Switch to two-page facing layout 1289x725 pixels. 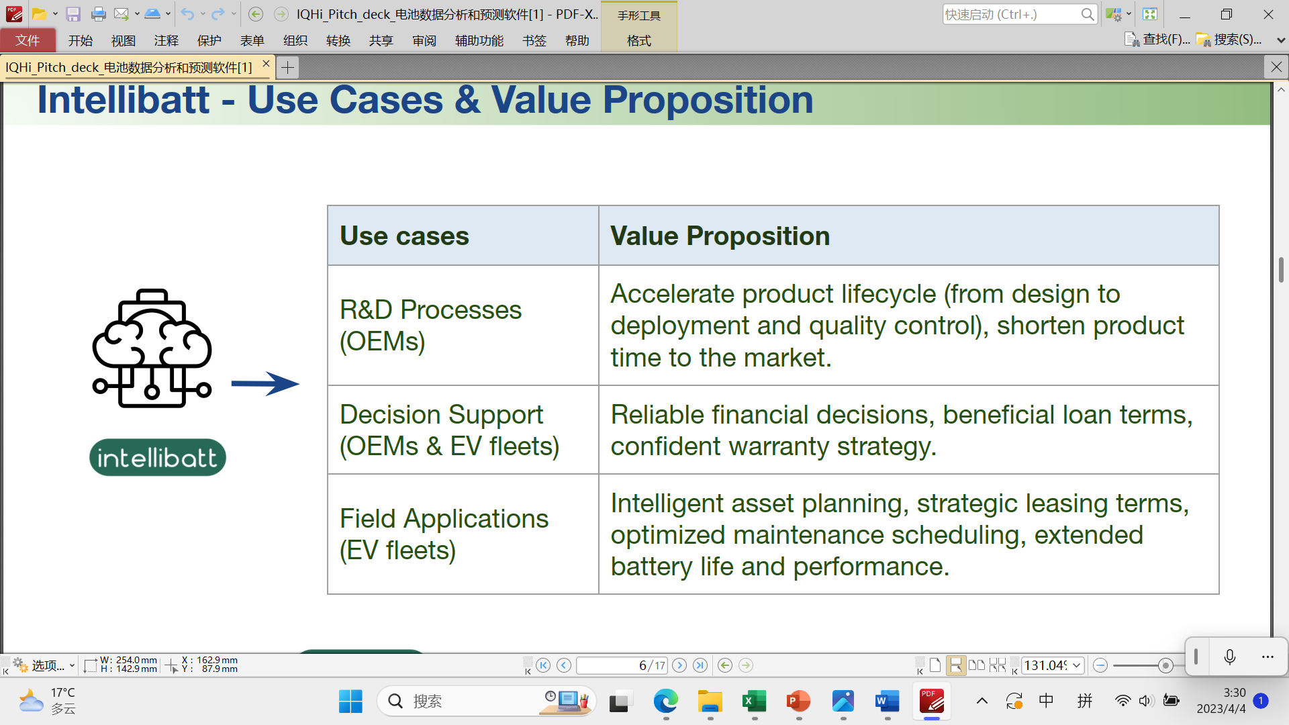coord(977,665)
